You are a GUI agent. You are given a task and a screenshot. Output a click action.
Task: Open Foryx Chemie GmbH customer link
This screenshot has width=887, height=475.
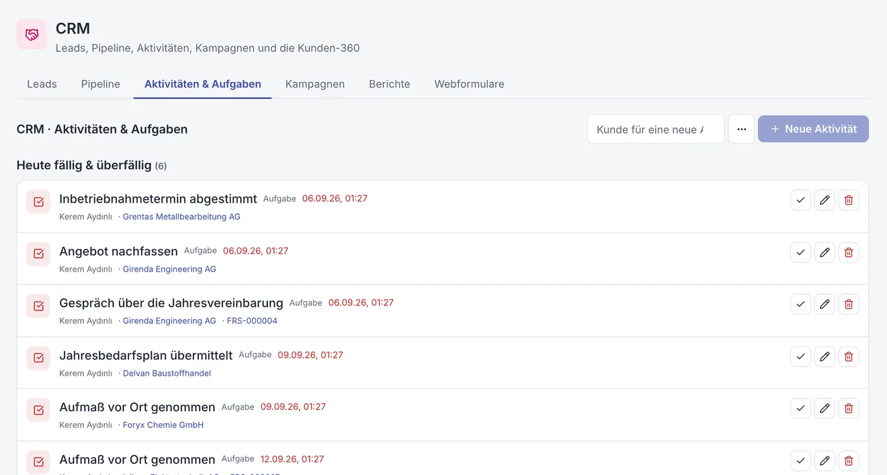tap(163, 425)
